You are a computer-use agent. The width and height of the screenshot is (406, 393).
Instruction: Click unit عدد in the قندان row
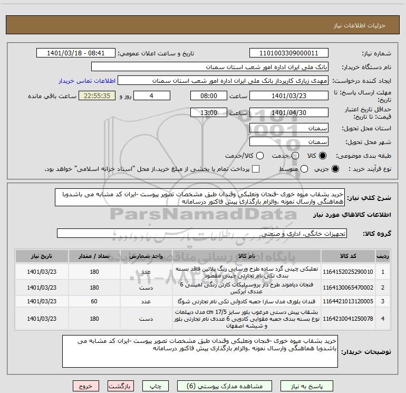pyautogui.click(x=146, y=301)
